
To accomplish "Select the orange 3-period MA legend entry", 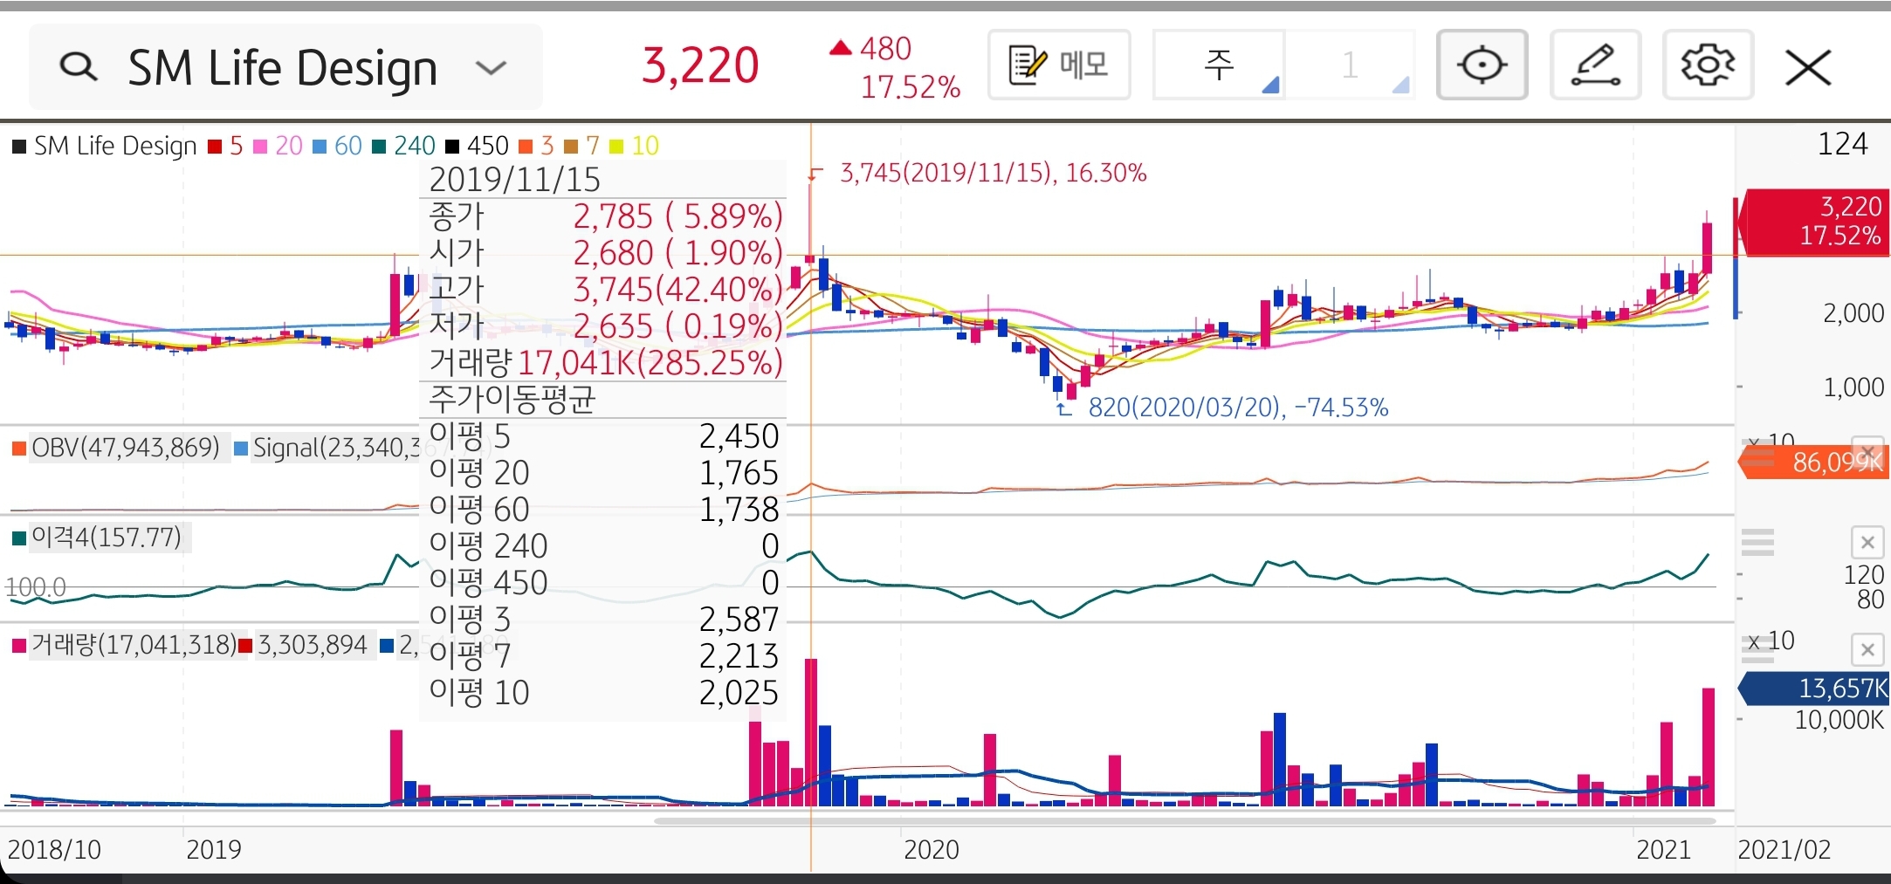I will coord(536,146).
